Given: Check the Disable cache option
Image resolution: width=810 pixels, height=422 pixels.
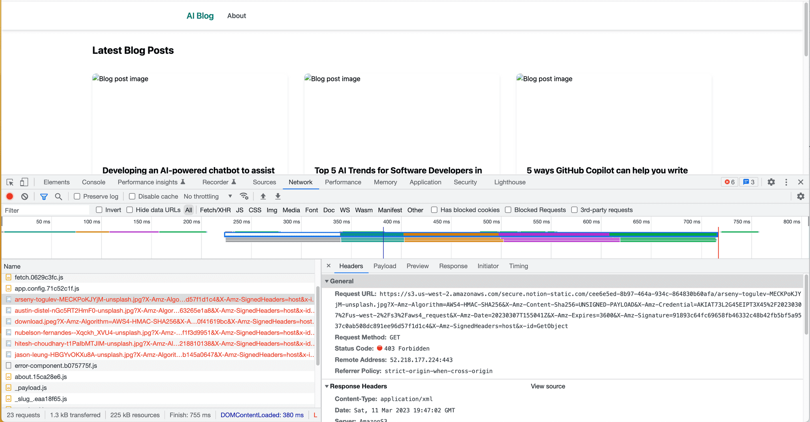Looking at the screenshot, I should coord(132,196).
